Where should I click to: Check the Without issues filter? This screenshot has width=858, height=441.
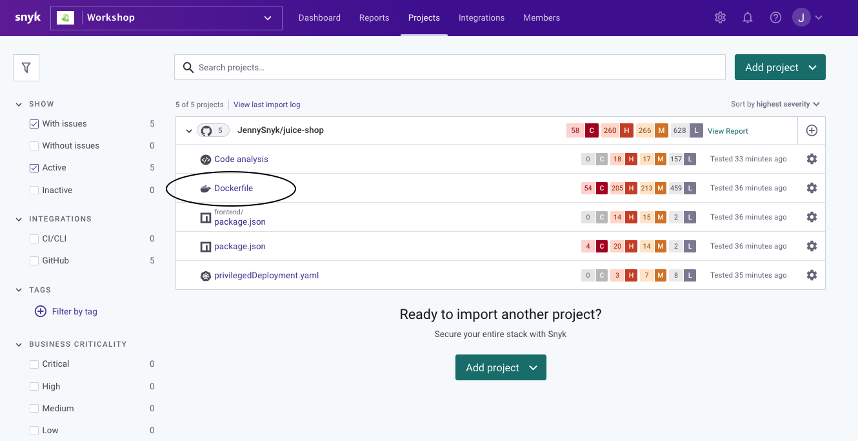(x=34, y=146)
